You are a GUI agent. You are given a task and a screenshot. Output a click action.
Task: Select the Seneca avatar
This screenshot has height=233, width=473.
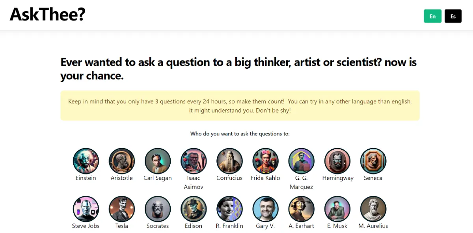373,161
